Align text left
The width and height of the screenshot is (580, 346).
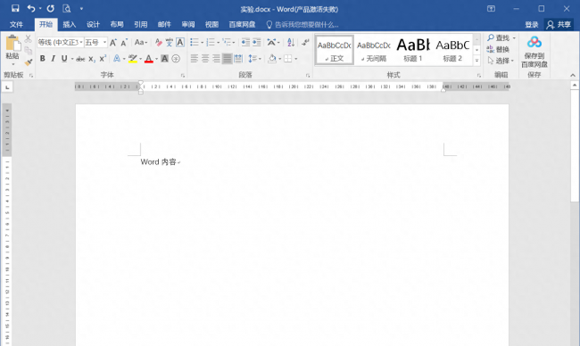pos(195,58)
